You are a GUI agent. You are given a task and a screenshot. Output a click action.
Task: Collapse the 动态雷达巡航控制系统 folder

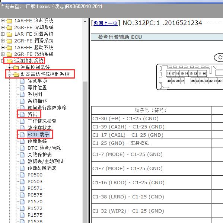tap(9, 74)
